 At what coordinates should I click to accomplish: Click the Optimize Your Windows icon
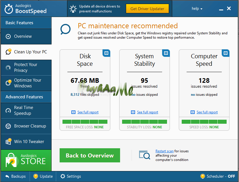coord(8,82)
